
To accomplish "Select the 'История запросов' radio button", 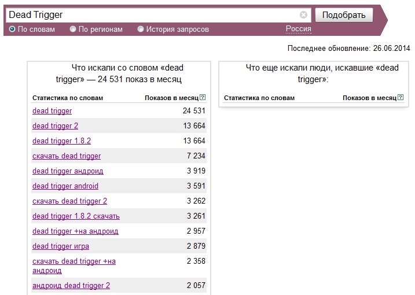I will (x=141, y=29).
